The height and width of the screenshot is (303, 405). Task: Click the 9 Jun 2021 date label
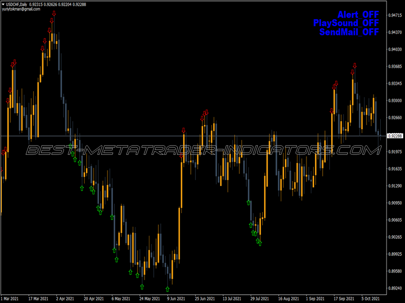click(176, 299)
